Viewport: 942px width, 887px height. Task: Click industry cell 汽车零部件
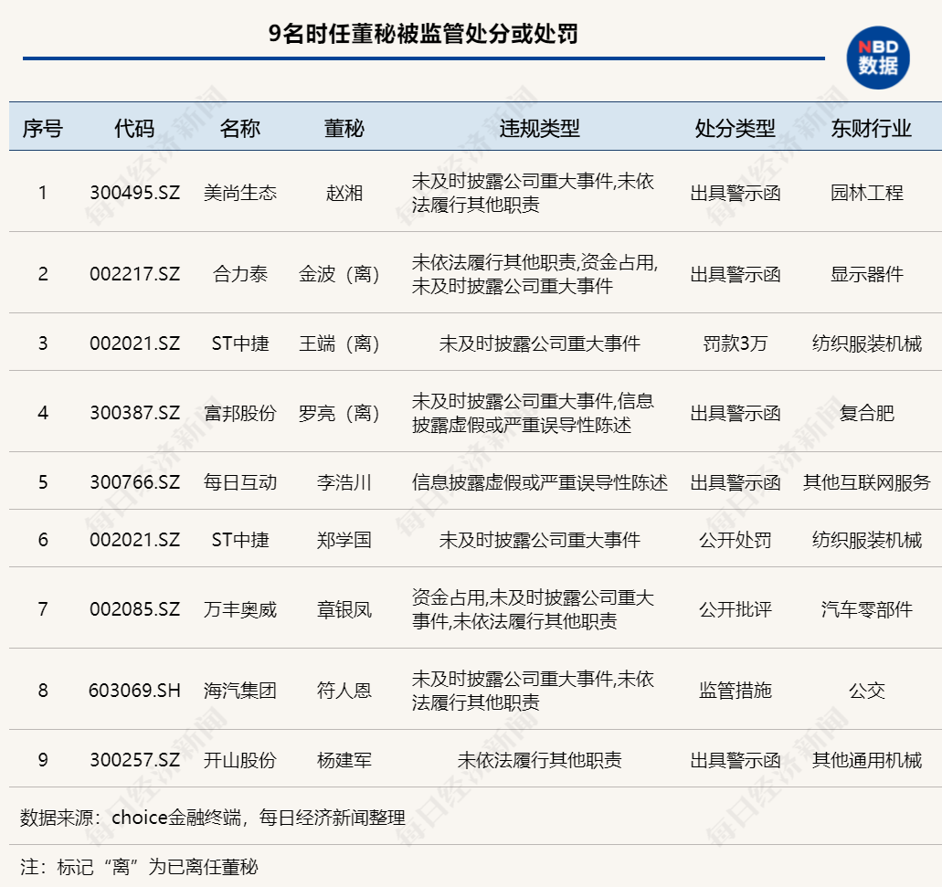pos(867,609)
